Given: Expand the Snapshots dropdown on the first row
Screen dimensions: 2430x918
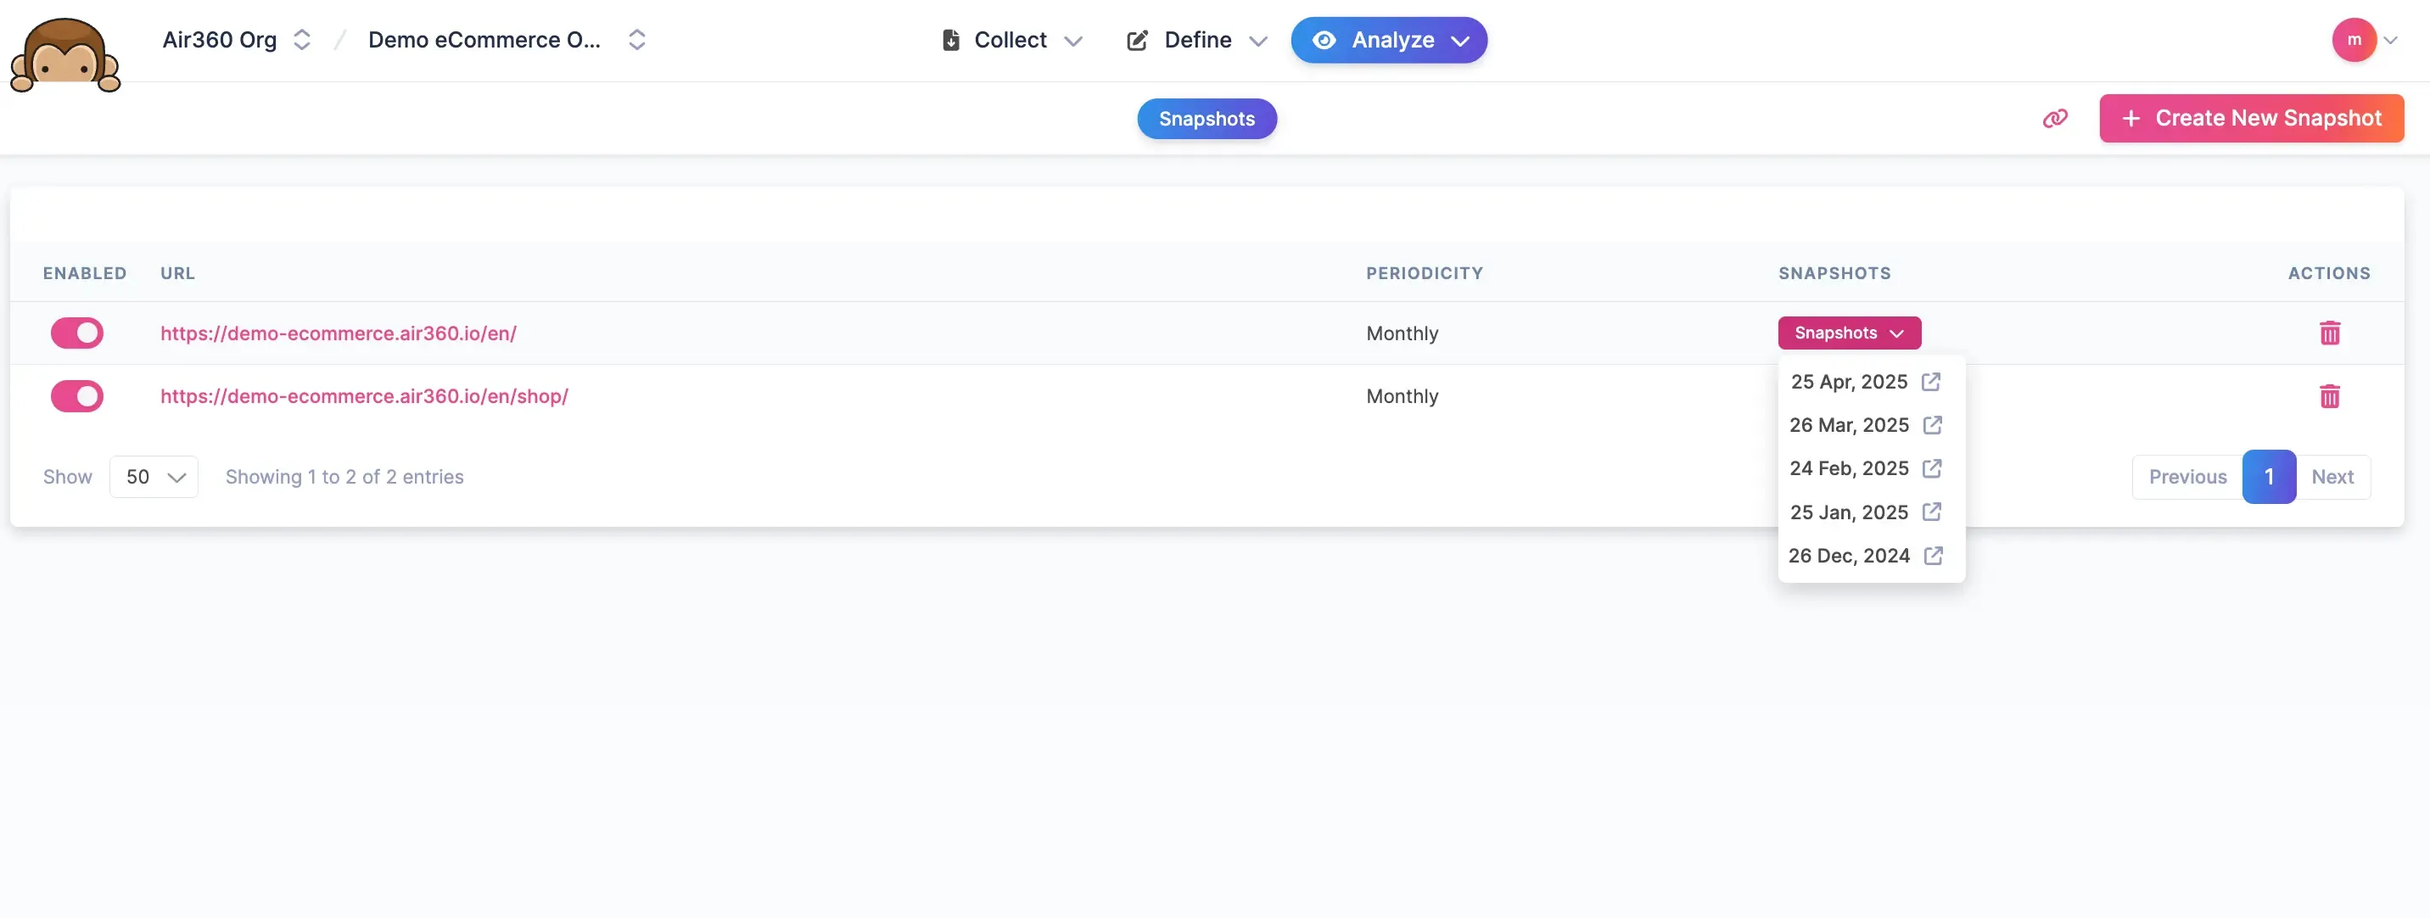Looking at the screenshot, I should [x=1848, y=332].
